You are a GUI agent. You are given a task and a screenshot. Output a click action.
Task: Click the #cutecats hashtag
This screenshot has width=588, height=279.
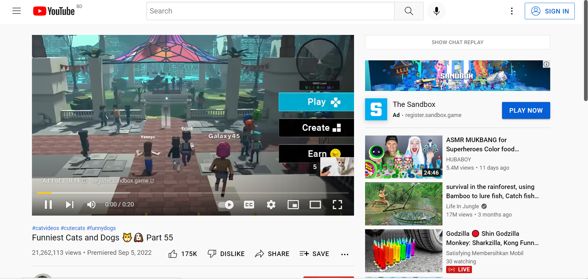(x=73, y=228)
